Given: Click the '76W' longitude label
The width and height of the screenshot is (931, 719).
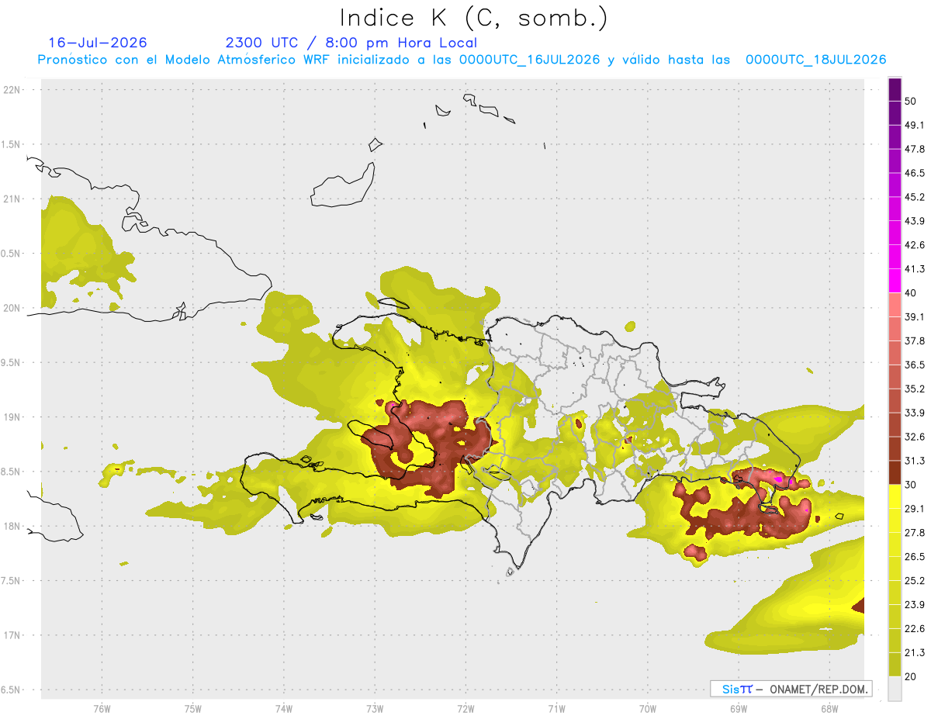Looking at the screenshot, I should tap(102, 709).
